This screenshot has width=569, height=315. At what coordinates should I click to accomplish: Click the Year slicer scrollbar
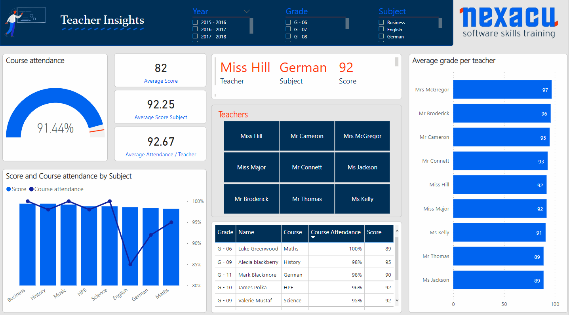point(251,26)
